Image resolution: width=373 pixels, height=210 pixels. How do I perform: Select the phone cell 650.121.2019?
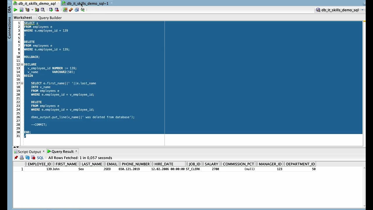click(x=135, y=169)
